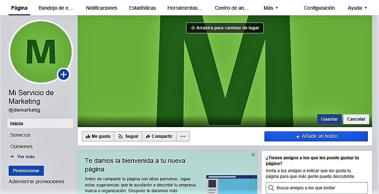Switch to the Estadísticas tab
This screenshot has height=194, width=379.
pyautogui.click(x=142, y=8)
